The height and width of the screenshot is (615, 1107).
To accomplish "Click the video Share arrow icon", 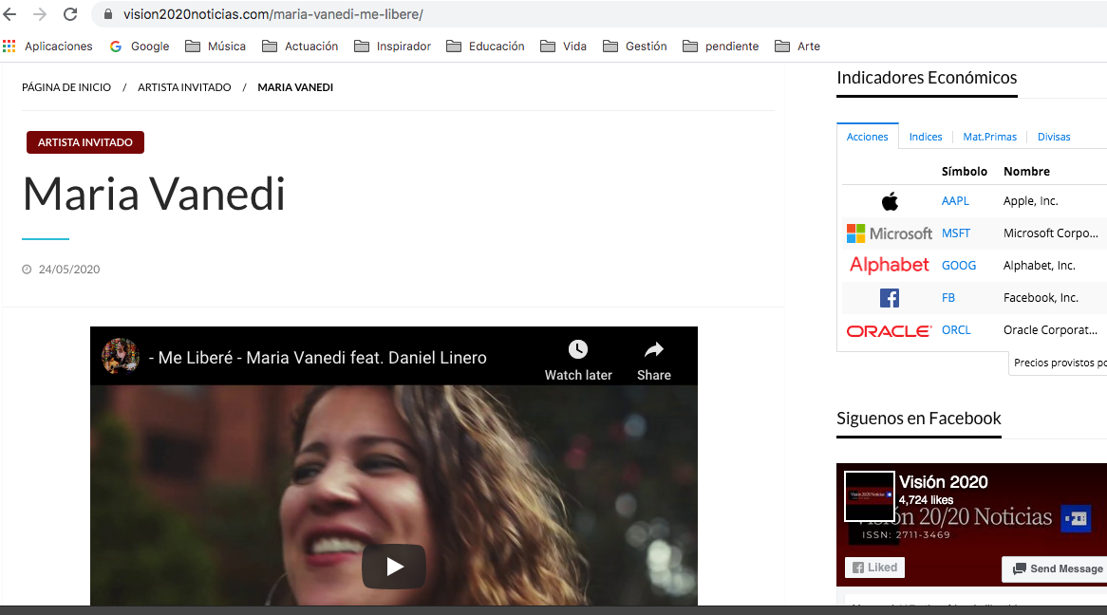I will (653, 349).
